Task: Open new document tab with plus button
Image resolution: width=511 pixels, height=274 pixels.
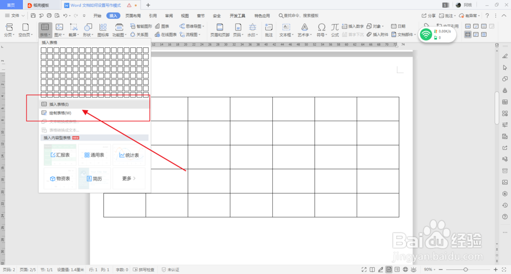Action: [x=148, y=5]
